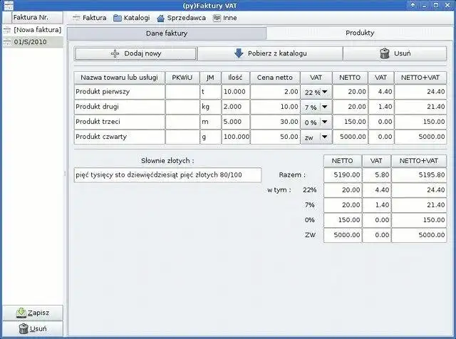Click unit cell 'kg' of Produkt drugi
Screen dimensions: 456x339
click(x=210, y=107)
